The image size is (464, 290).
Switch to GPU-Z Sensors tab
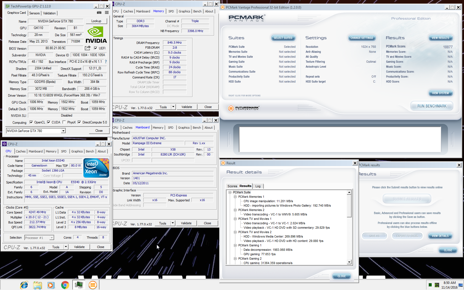pos(35,13)
